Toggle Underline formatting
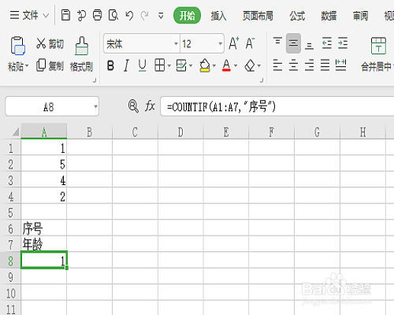The height and width of the screenshot is (315, 394). coord(142,65)
